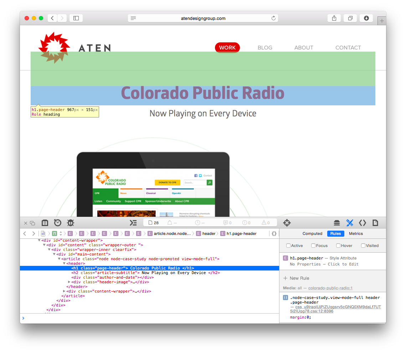Open Safari Downloads button

[366, 18]
